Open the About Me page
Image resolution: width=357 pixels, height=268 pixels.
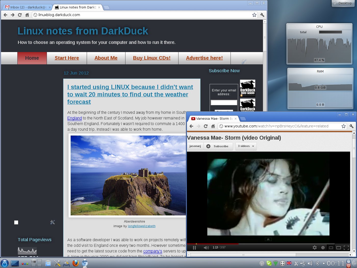click(106, 58)
